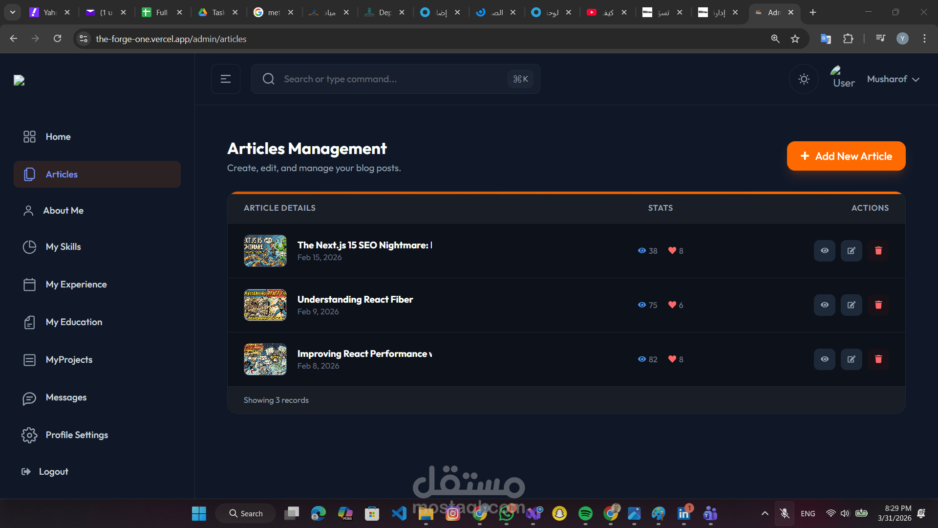Click the Add New Article button
This screenshot has width=938, height=528.
[x=846, y=156]
